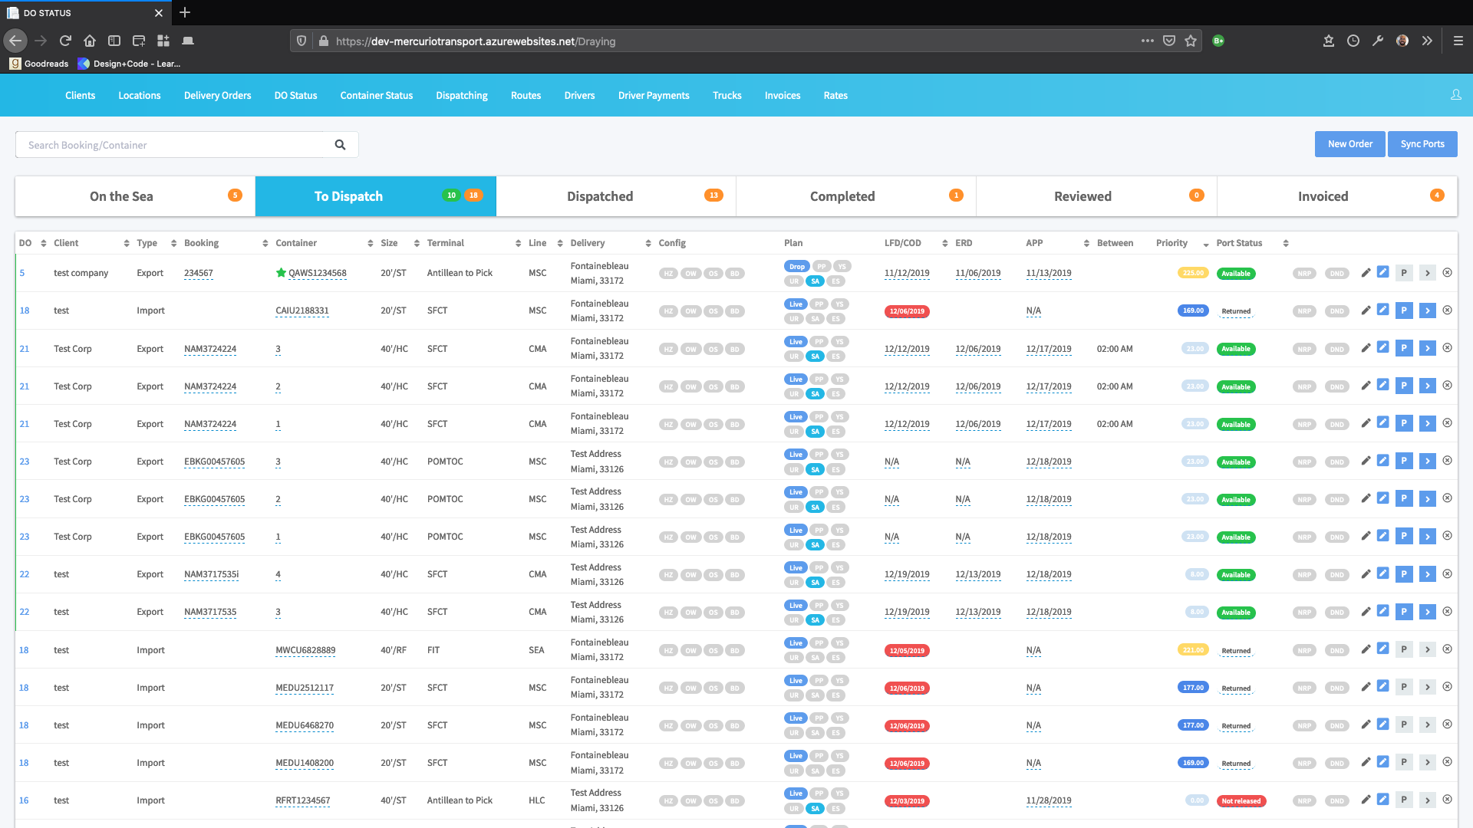1473x828 pixels.
Task: Toggle DND pill on MEDU2512117 row
Action: (x=1336, y=688)
